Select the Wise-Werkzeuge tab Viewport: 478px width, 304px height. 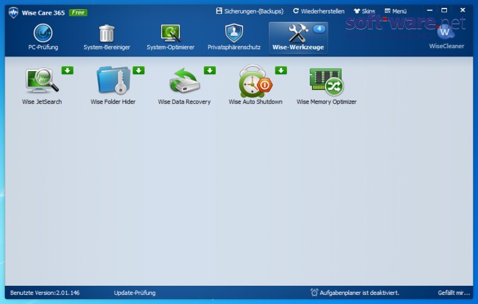click(298, 38)
